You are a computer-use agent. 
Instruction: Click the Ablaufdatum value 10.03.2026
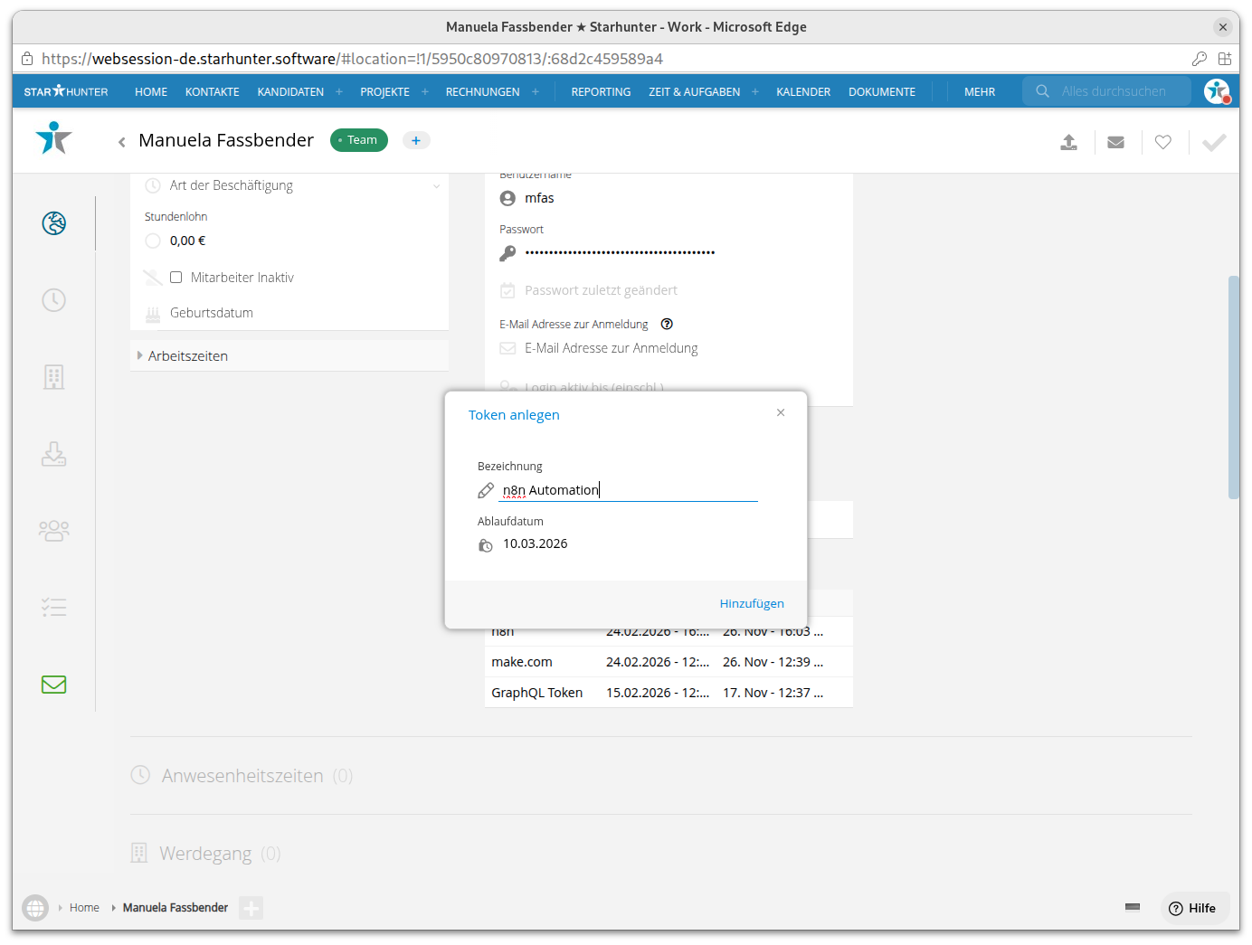click(x=536, y=543)
